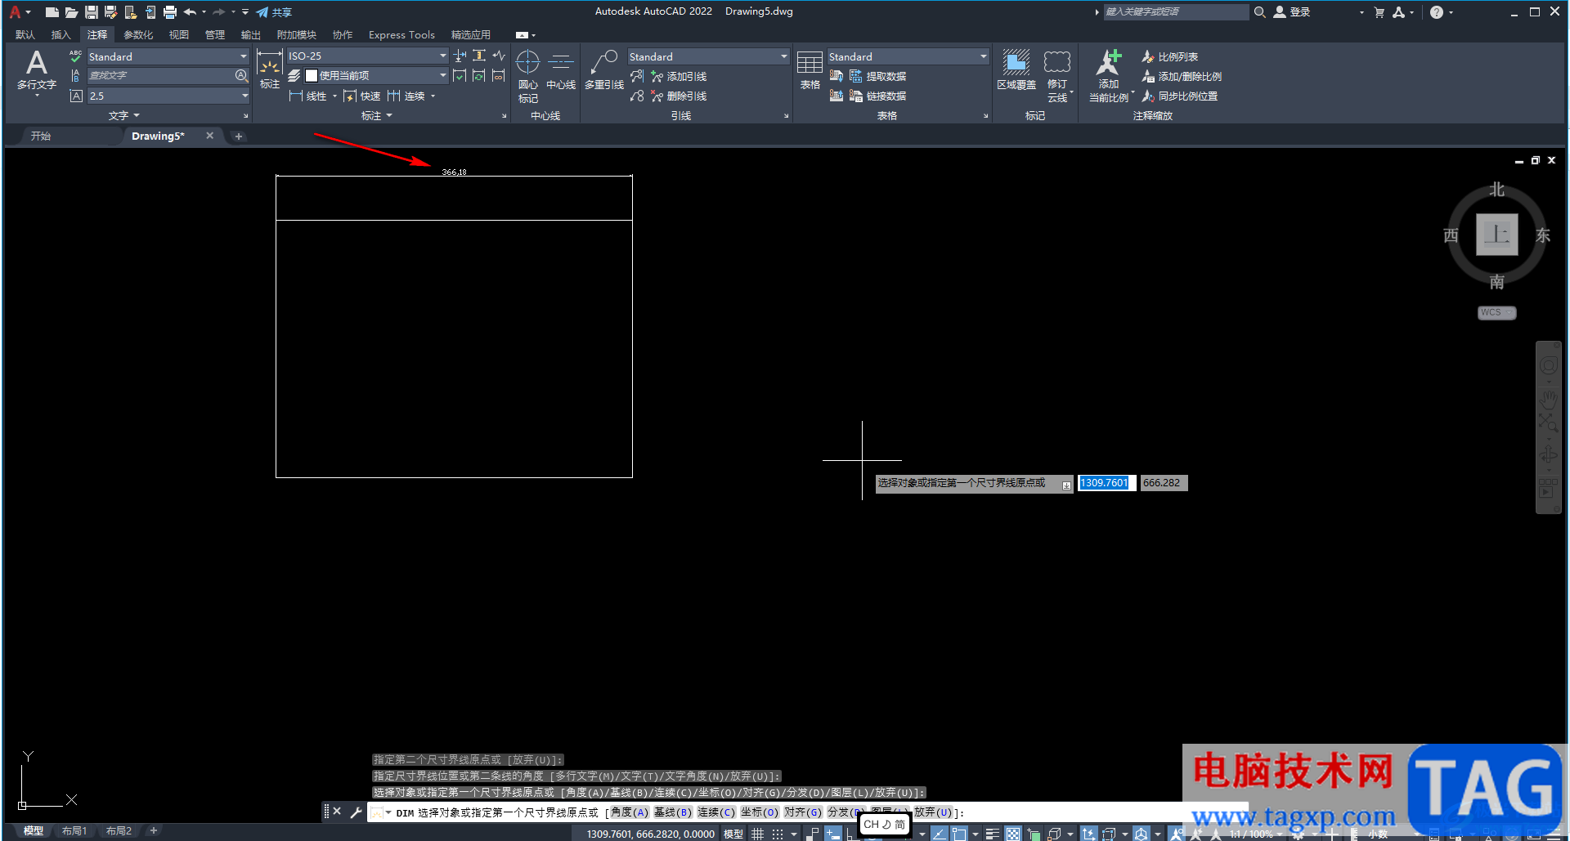Select the Centerline (中心线) tool
The width and height of the screenshot is (1570, 841).
click(561, 69)
